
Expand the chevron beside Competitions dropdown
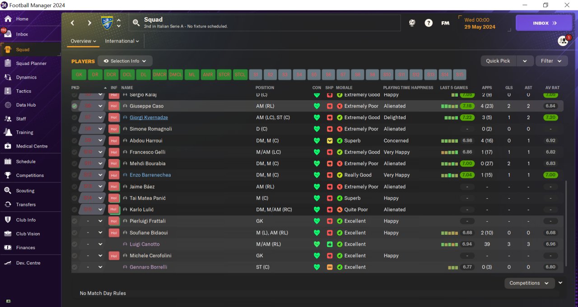pyautogui.click(x=560, y=283)
